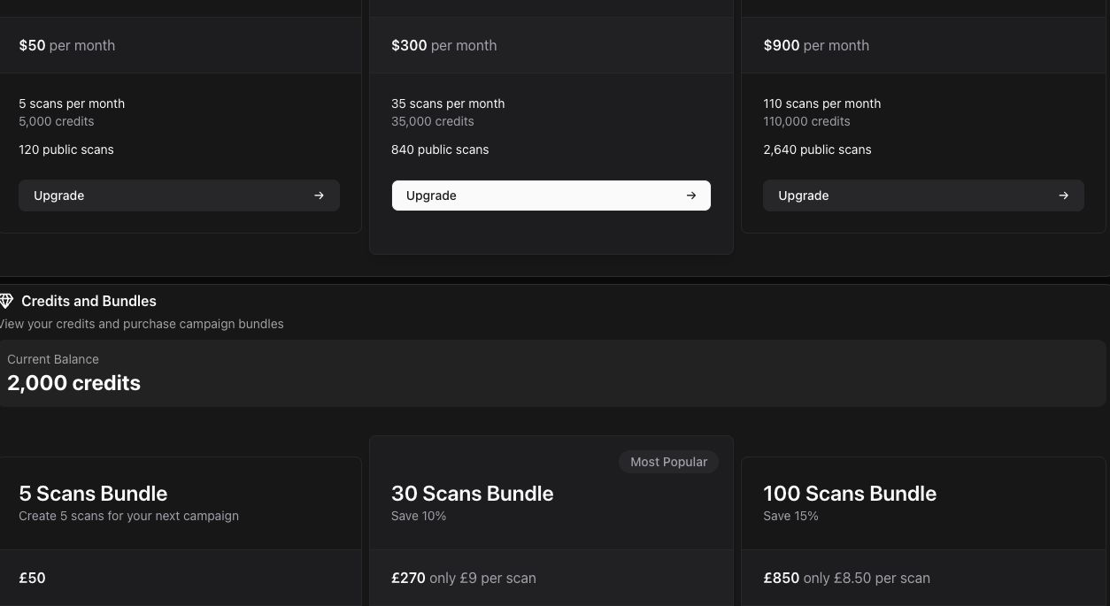Click the 110 scans per month text

tap(821, 104)
